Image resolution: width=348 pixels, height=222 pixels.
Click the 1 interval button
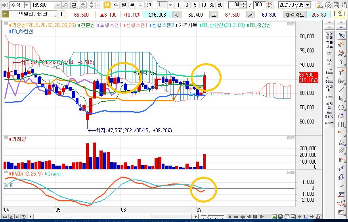click(178, 5)
